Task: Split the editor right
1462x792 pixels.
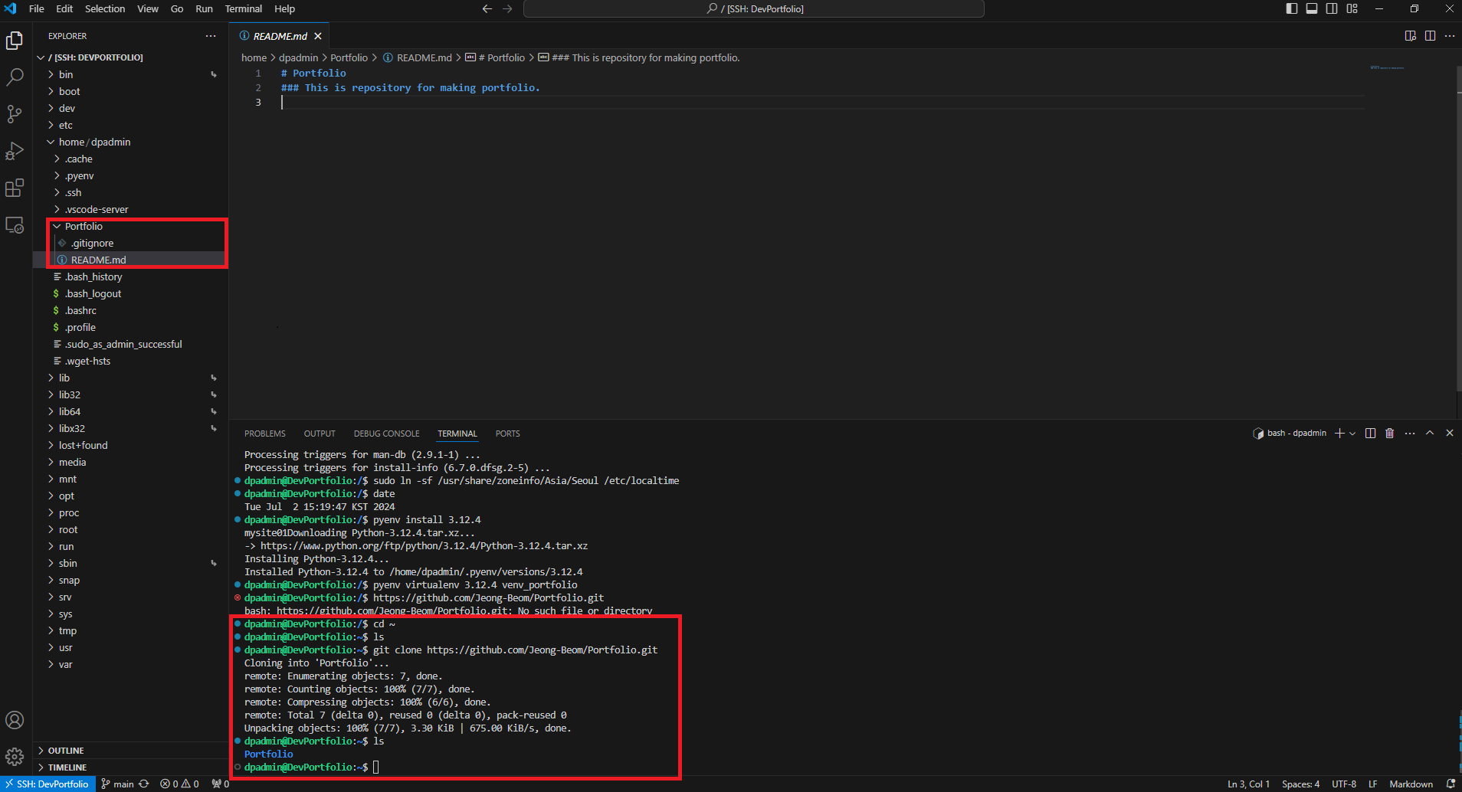Action: coord(1430,36)
